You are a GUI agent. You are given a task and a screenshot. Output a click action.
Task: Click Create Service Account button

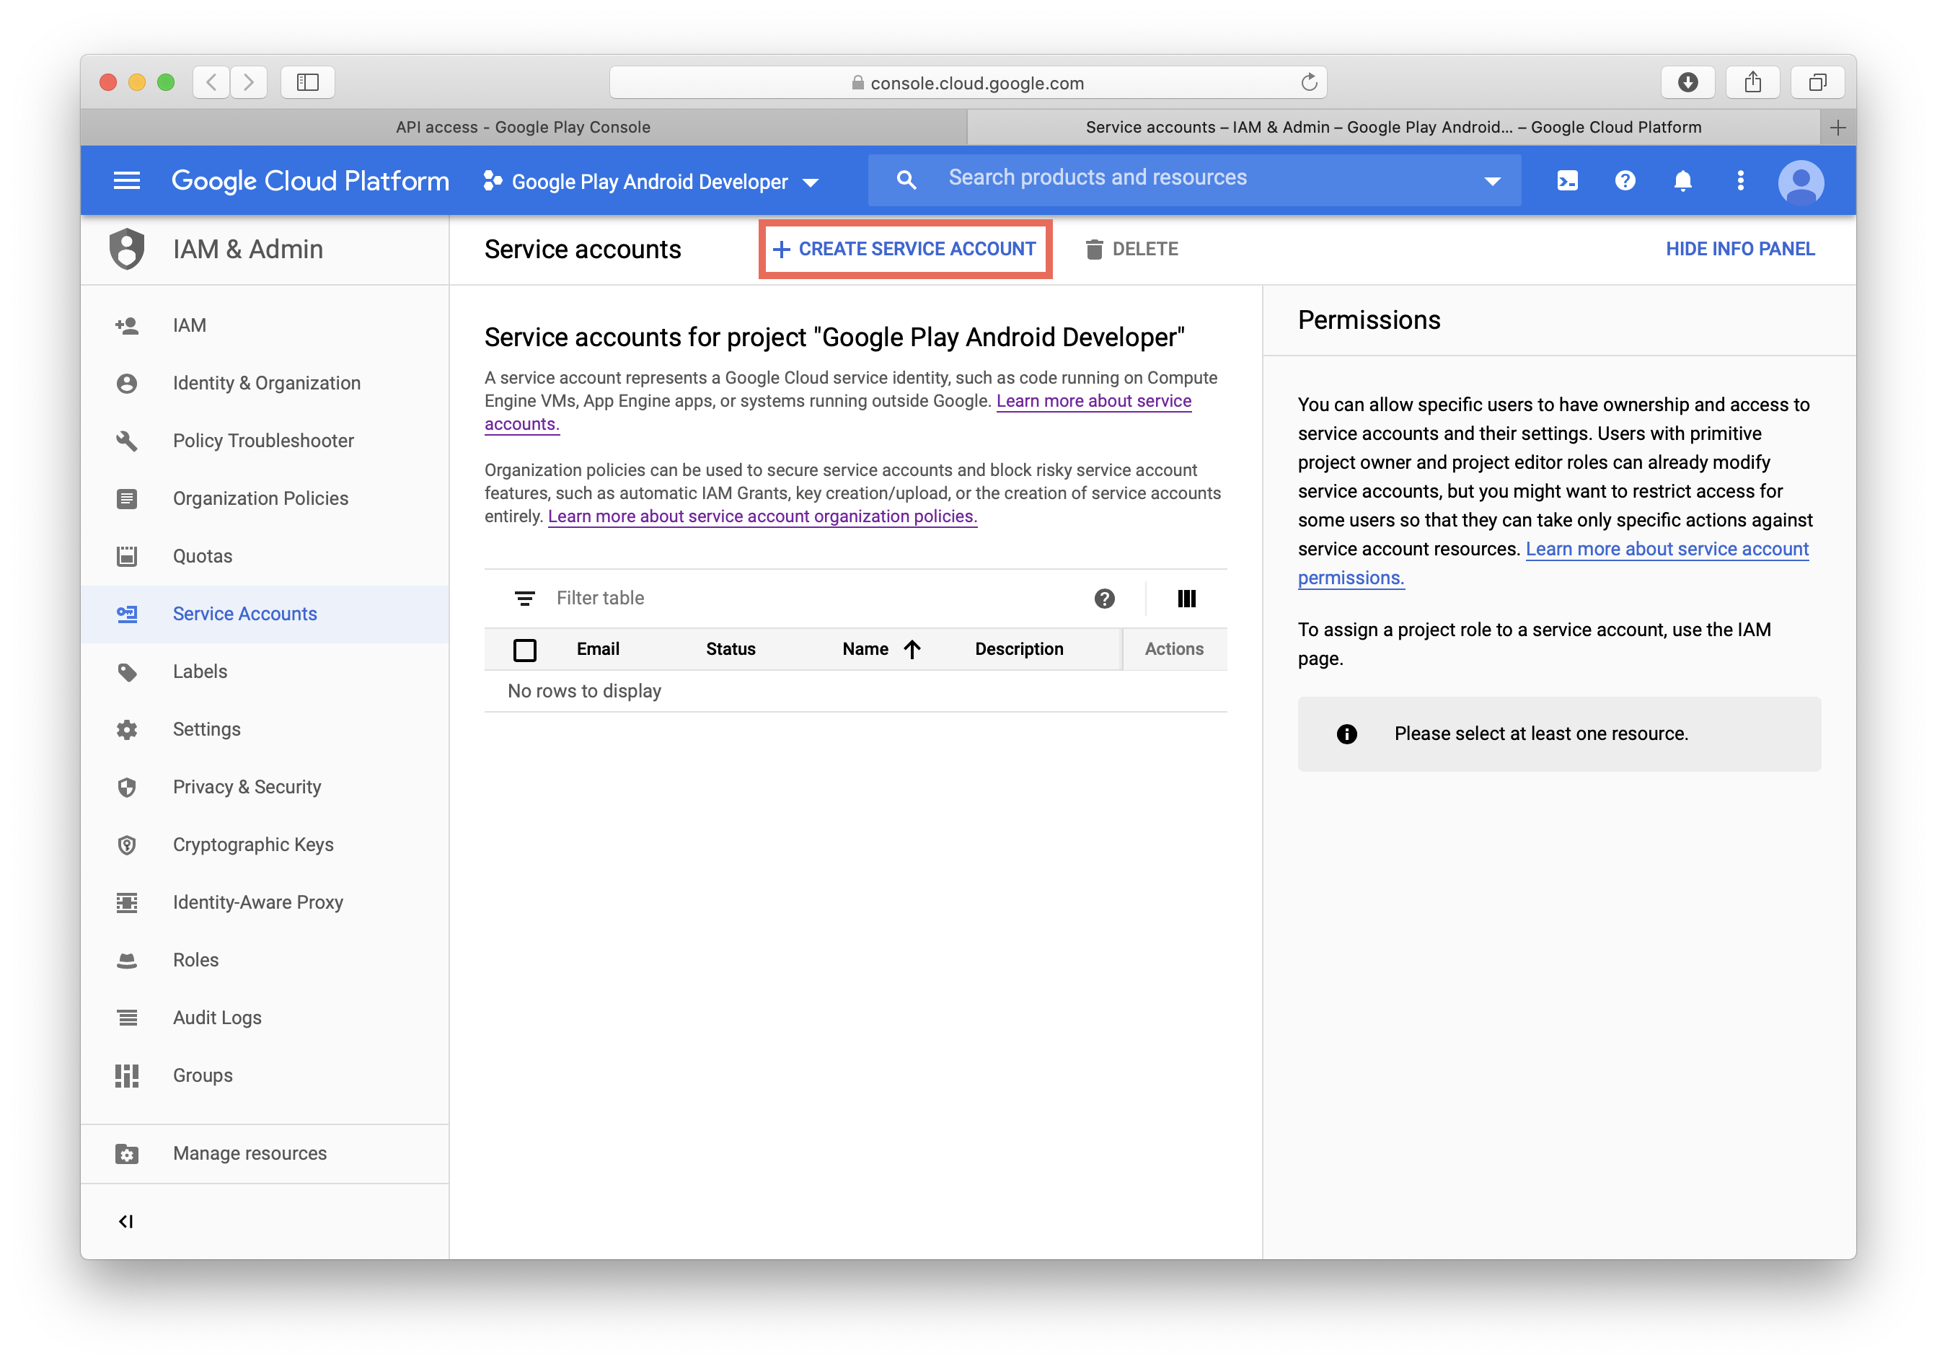click(904, 249)
